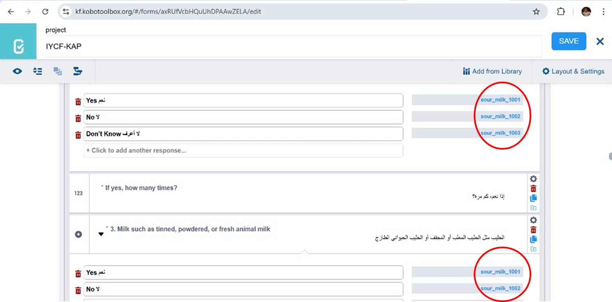Bookmark this page with the star icon
The width and height of the screenshot is (612, 302).
[x=536, y=12]
